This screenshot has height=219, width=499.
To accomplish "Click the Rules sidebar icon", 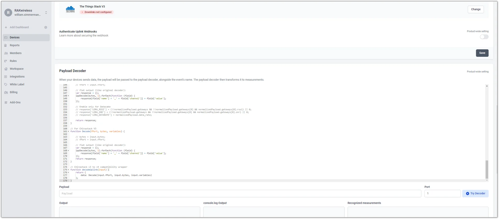I will 6,61.
